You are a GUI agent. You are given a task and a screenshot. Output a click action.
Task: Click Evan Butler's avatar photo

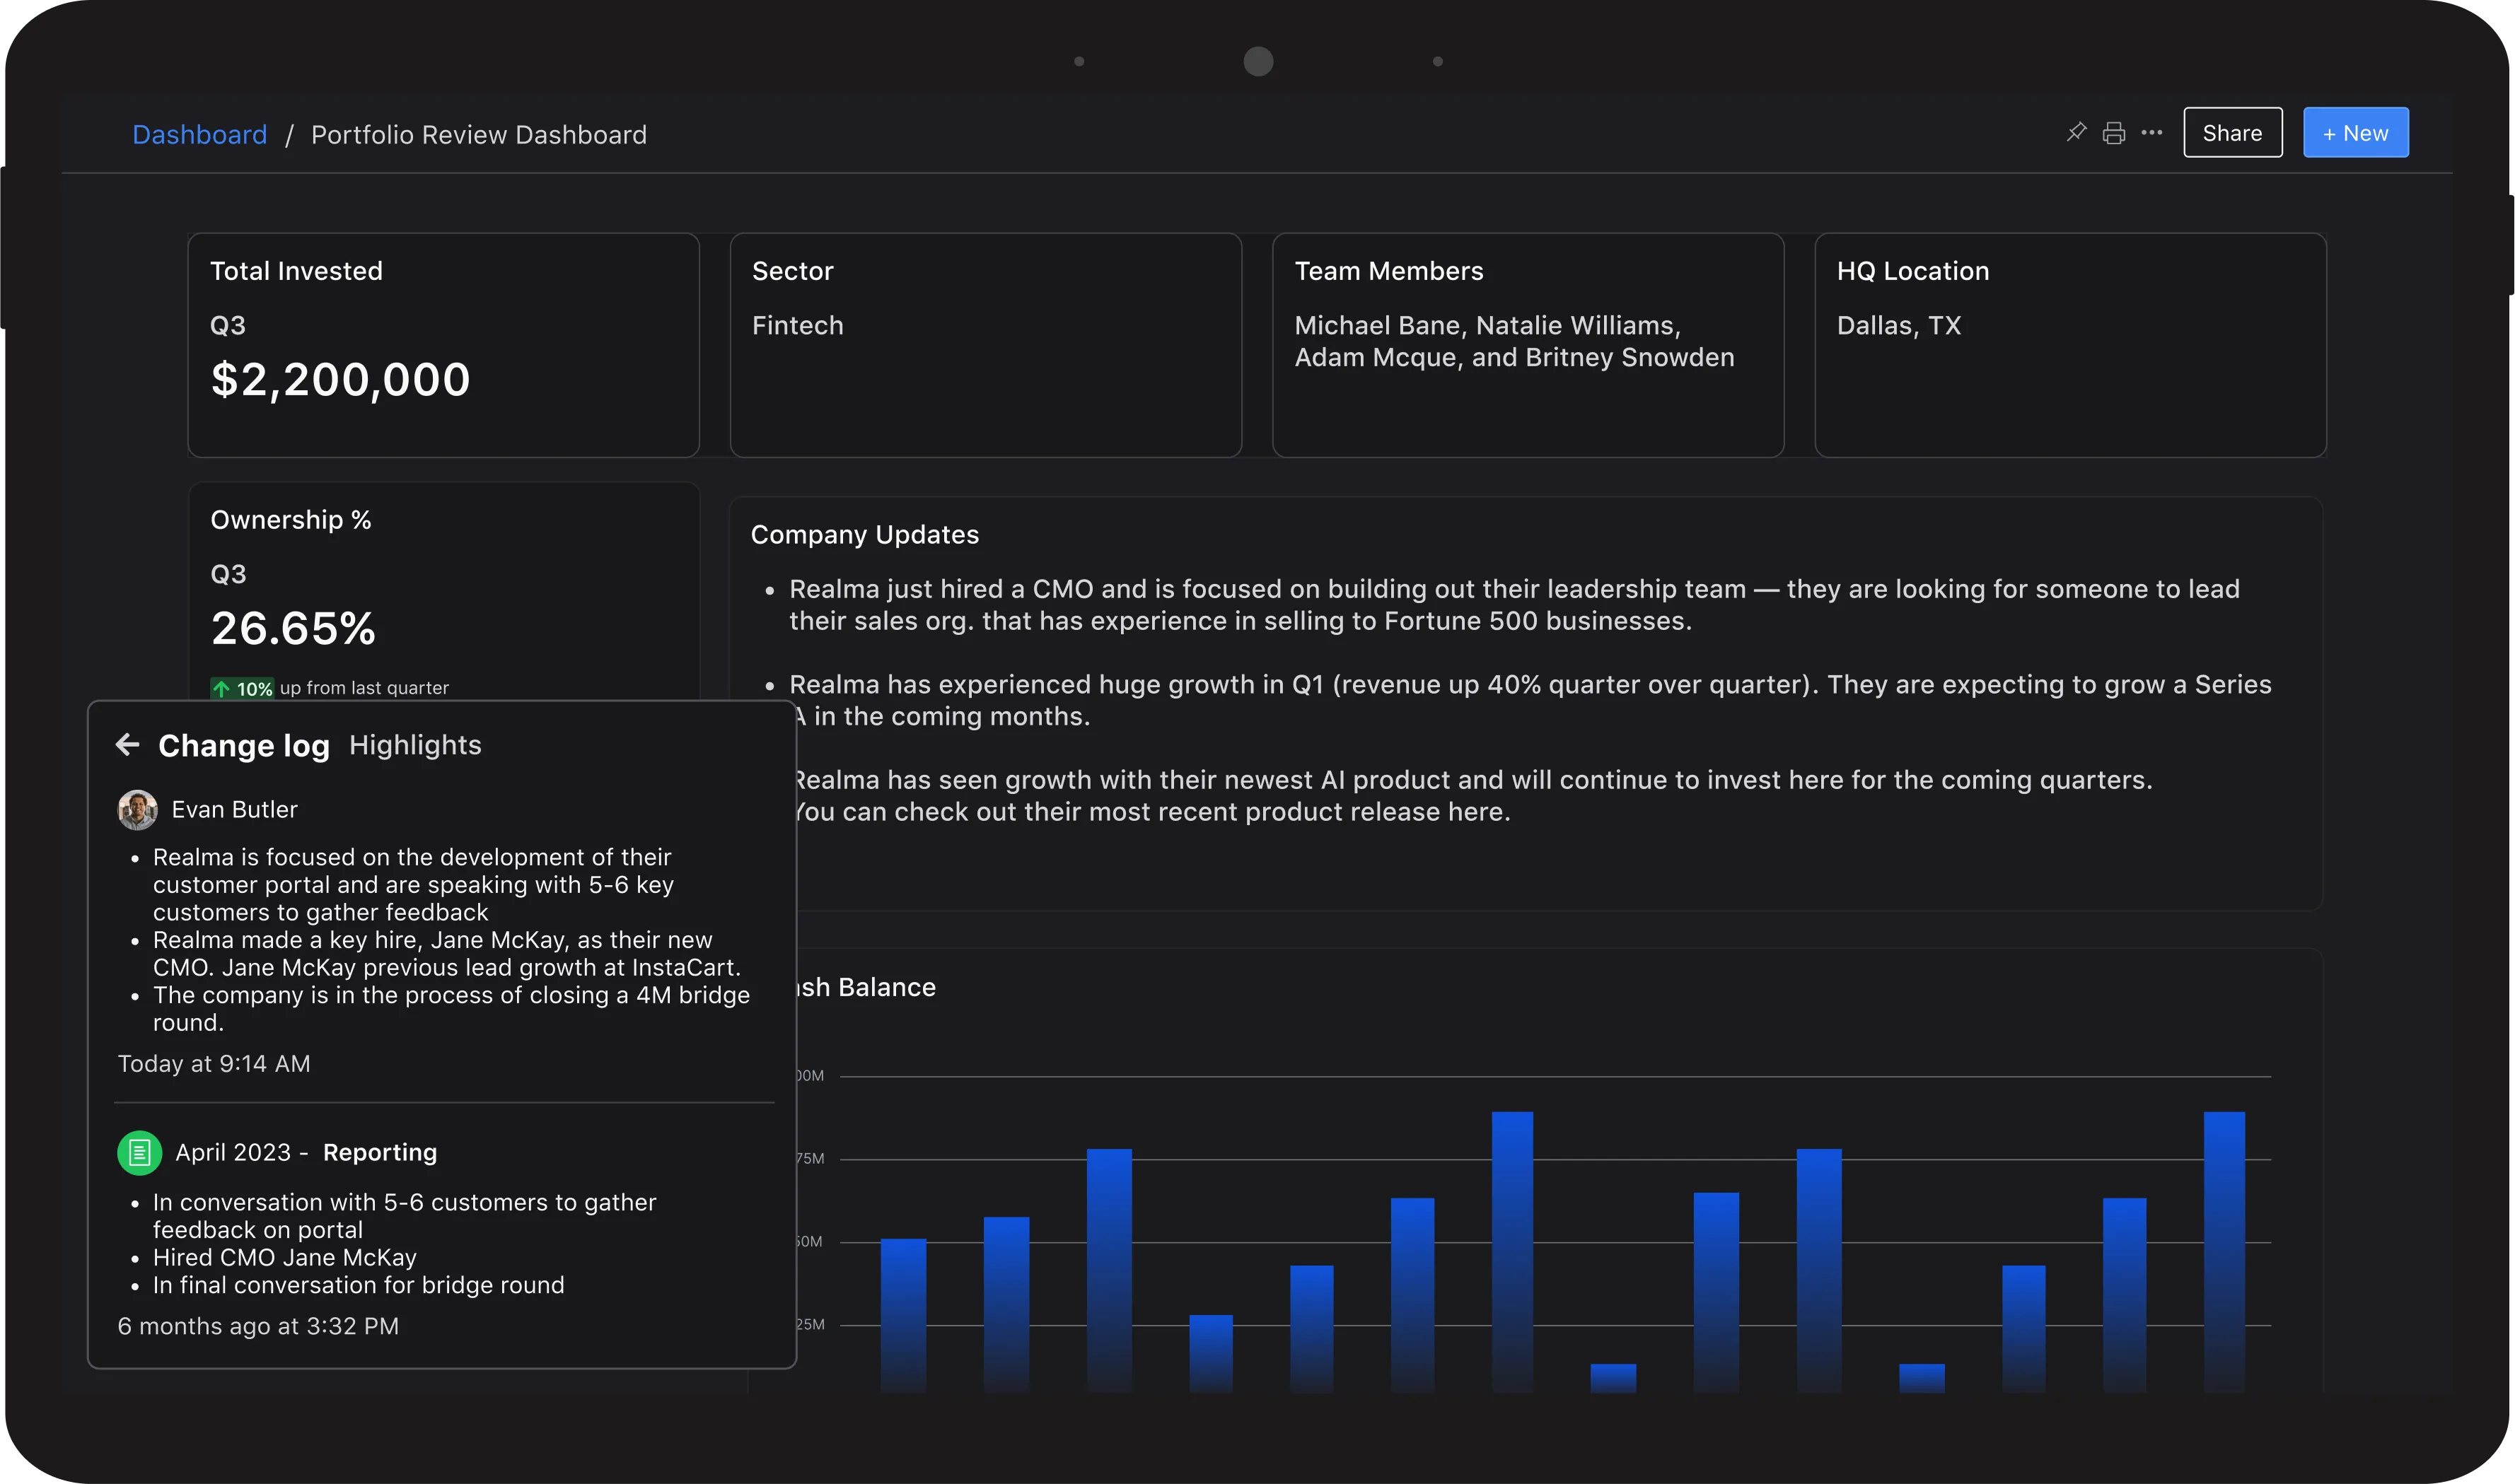point(138,809)
